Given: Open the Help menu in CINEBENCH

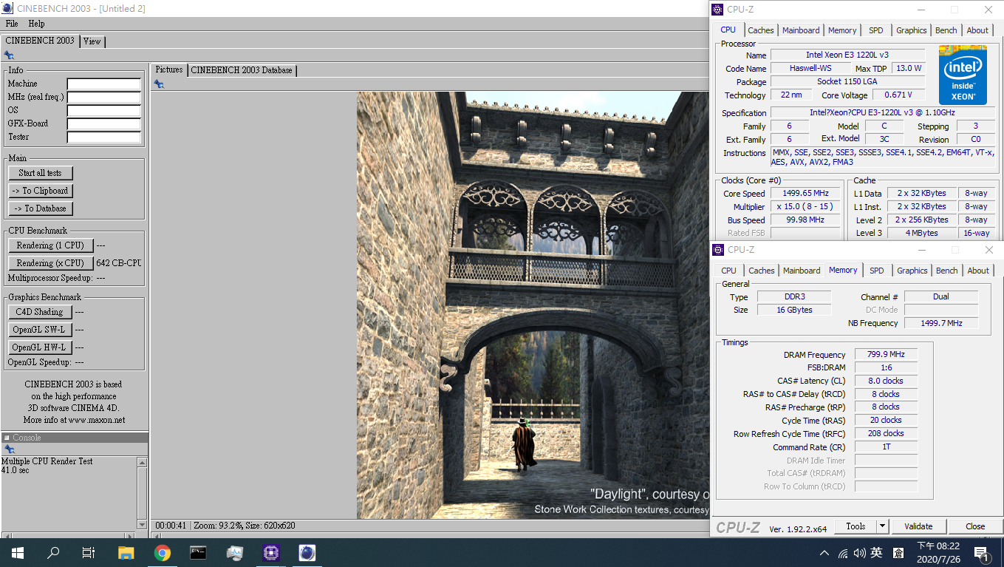Looking at the screenshot, I should [x=36, y=24].
